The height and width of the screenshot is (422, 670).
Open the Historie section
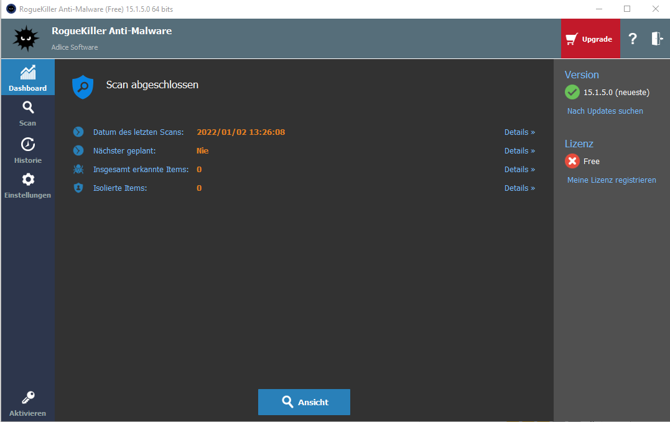click(28, 150)
